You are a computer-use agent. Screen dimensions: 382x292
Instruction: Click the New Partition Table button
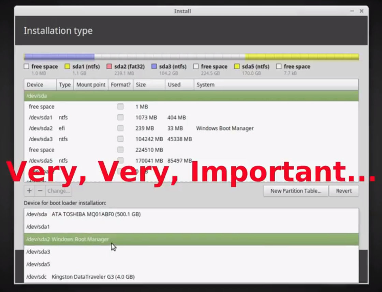click(x=296, y=191)
